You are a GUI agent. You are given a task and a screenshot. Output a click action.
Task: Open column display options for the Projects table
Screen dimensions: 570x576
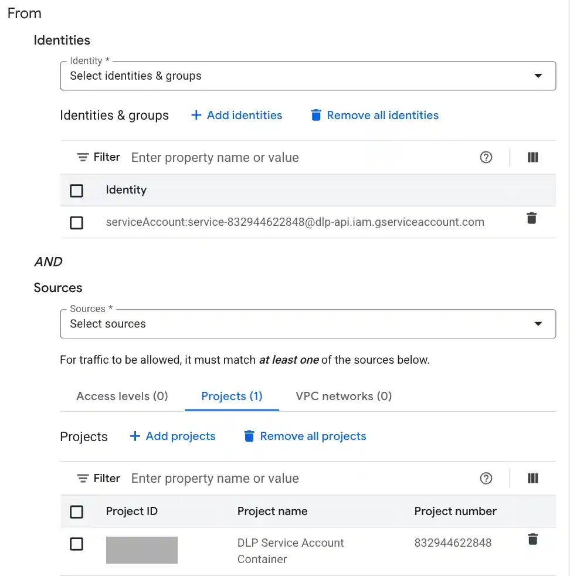pos(532,478)
